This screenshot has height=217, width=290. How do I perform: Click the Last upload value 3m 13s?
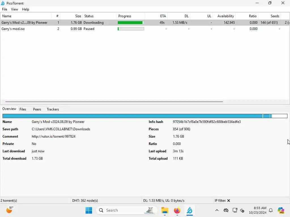tap(178, 151)
